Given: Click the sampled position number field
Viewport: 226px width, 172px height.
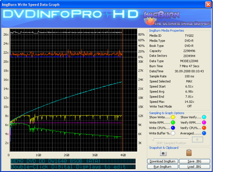Looking at the screenshot, I should [197, 139].
